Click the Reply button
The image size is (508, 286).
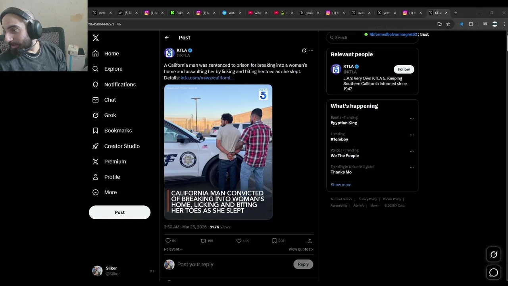point(303,264)
